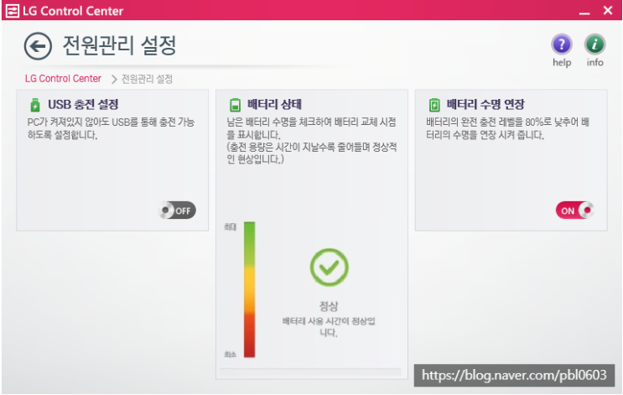The height and width of the screenshot is (395, 623).
Task: Click the USB 충전 설정 heading
Action: coord(84,105)
